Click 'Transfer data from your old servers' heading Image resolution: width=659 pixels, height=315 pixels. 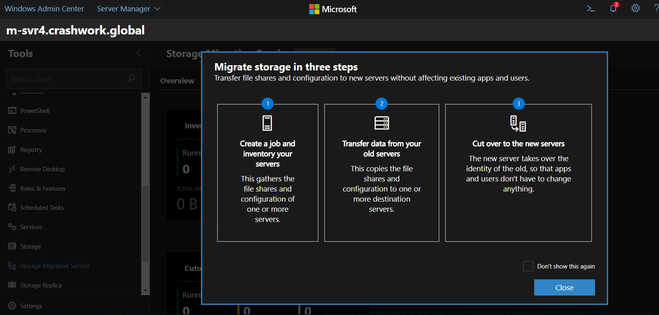click(x=381, y=149)
